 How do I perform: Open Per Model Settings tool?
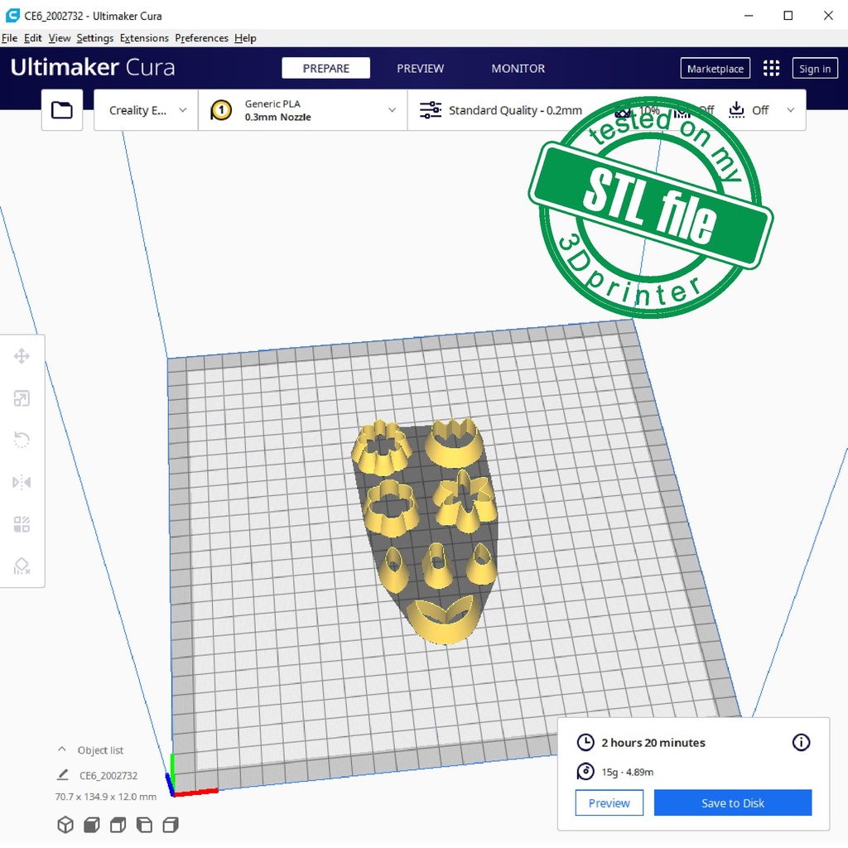22,524
